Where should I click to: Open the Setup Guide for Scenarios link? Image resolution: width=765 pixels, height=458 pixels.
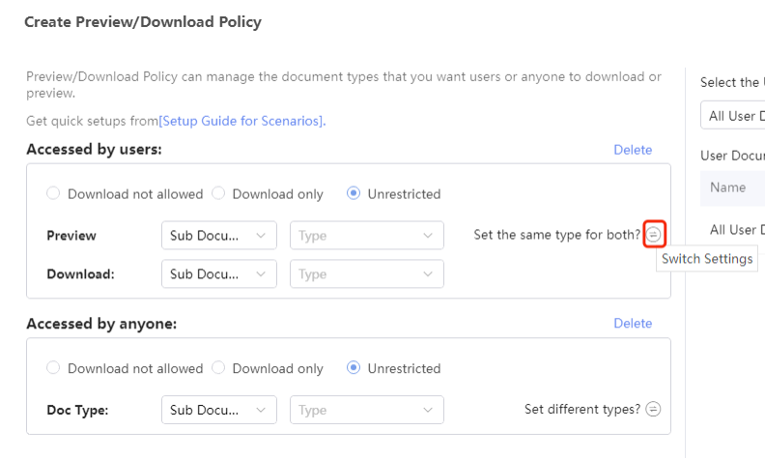pos(242,121)
